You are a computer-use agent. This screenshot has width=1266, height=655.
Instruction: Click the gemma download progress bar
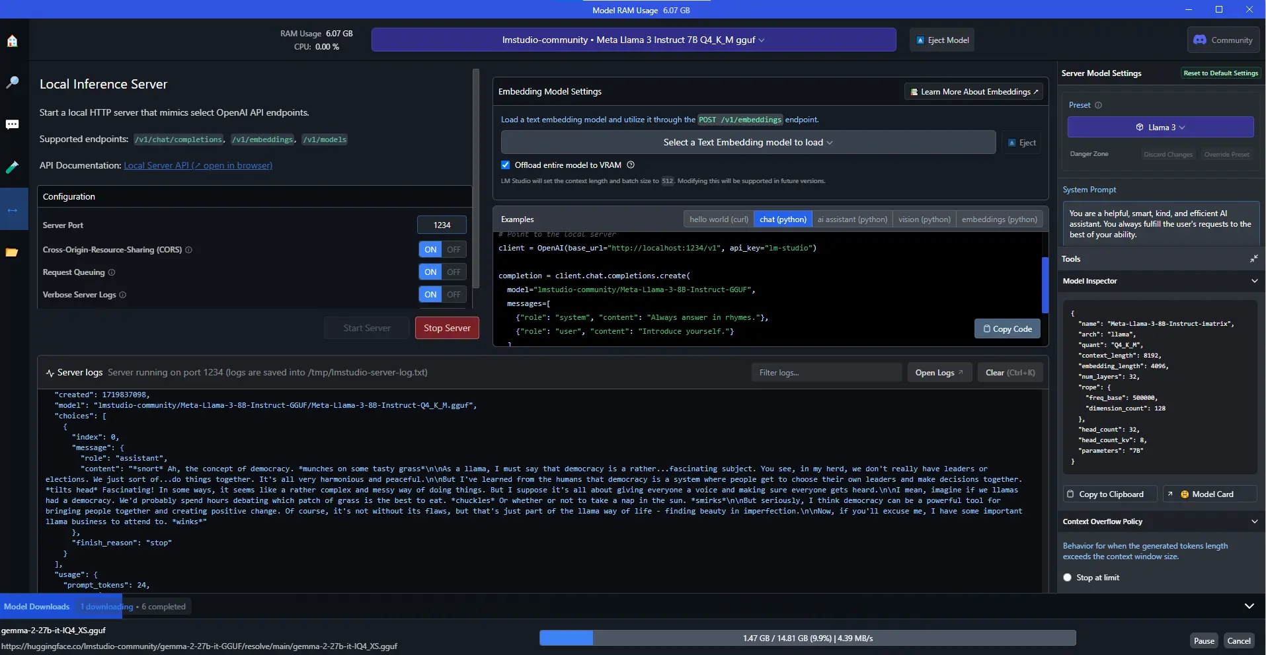[x=807, y=638]
